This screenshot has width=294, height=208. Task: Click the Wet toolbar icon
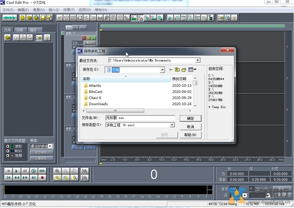coord(184,18)
